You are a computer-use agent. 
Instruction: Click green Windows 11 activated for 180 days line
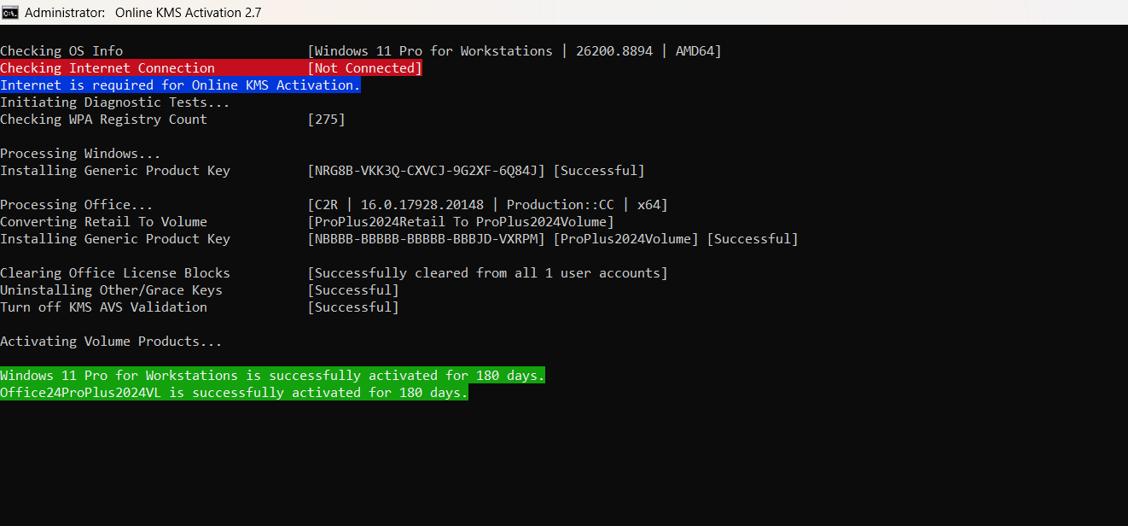[272, 376]
